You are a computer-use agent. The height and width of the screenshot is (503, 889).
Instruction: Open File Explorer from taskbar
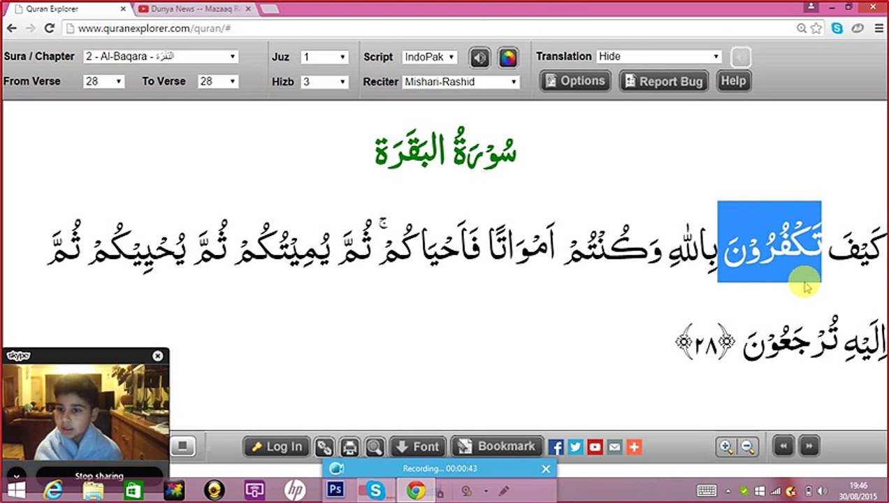pos(93,490)
